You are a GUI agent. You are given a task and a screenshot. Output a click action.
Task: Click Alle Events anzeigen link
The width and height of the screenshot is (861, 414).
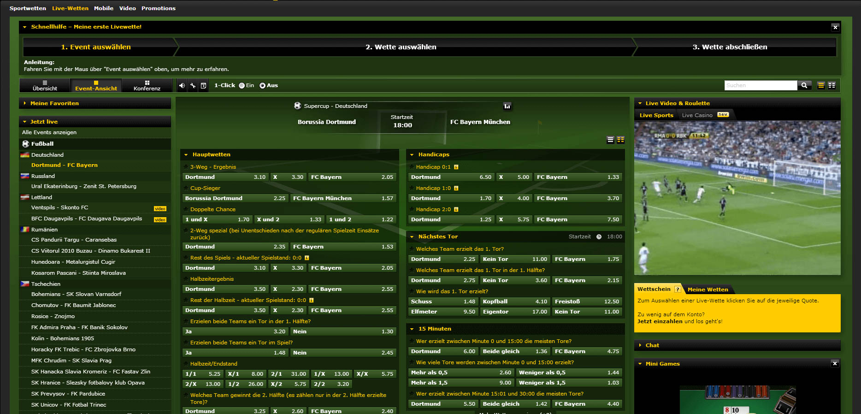tap(49, 132)
